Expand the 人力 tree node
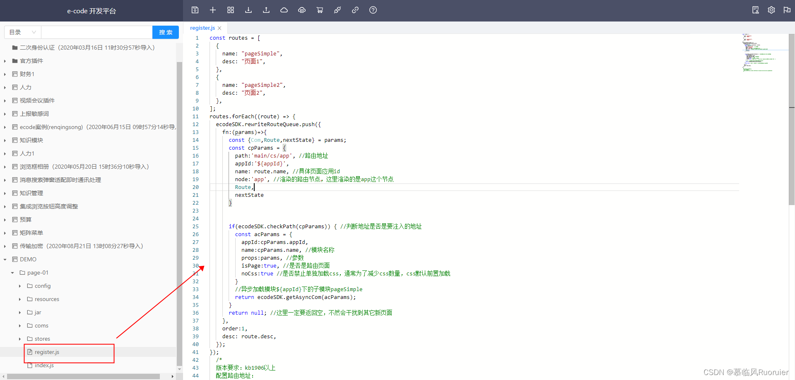 point(5,88)
